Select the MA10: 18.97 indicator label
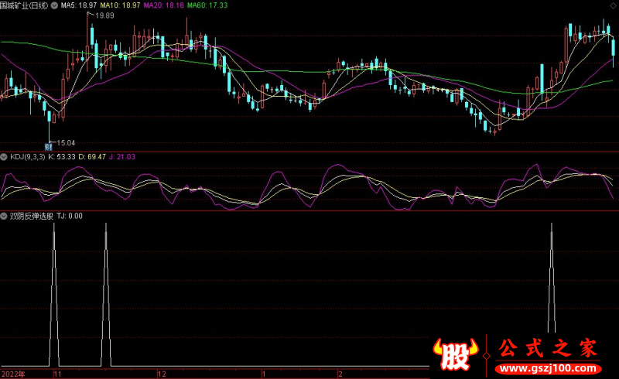Viewport: 619px width, 379px height. (x=122, y=5)
